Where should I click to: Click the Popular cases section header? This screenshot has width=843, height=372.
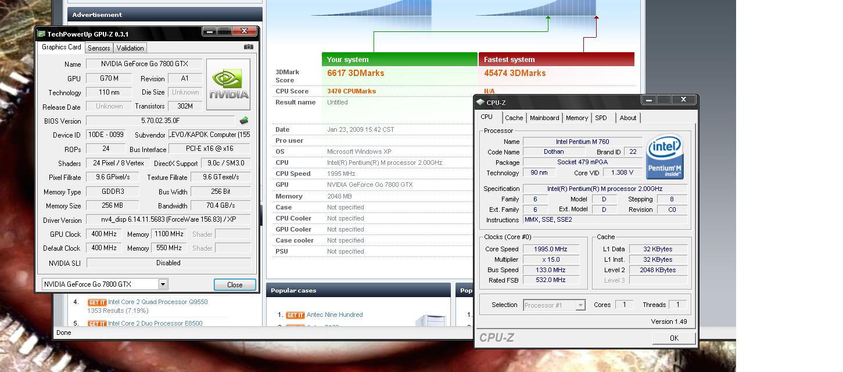[358, 290]
